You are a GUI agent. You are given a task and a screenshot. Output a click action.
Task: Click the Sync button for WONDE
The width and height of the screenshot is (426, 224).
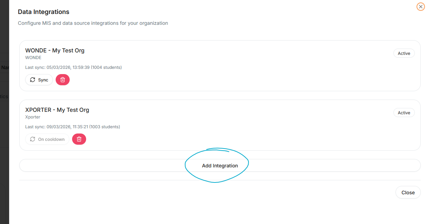click(x=39, y=80)
